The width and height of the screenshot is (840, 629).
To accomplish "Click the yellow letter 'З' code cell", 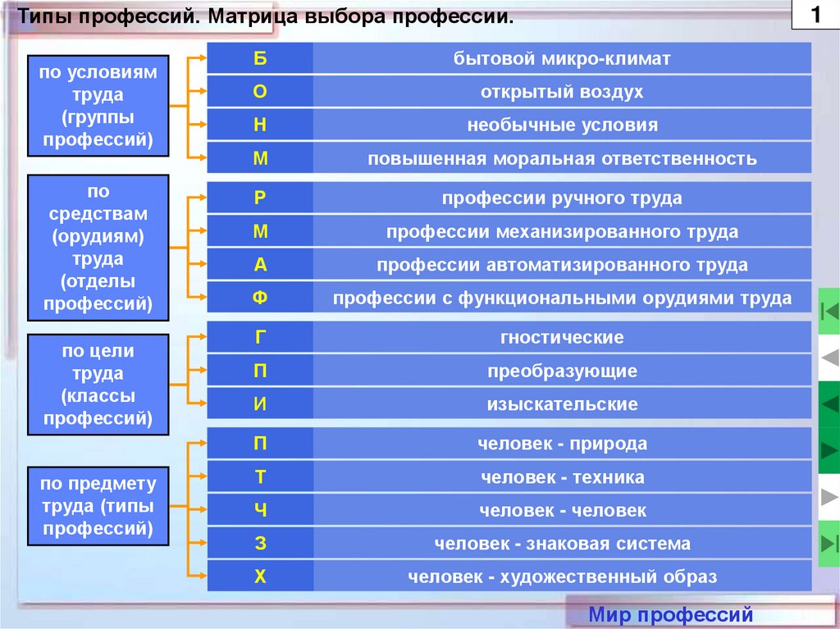I will [260, 543].
